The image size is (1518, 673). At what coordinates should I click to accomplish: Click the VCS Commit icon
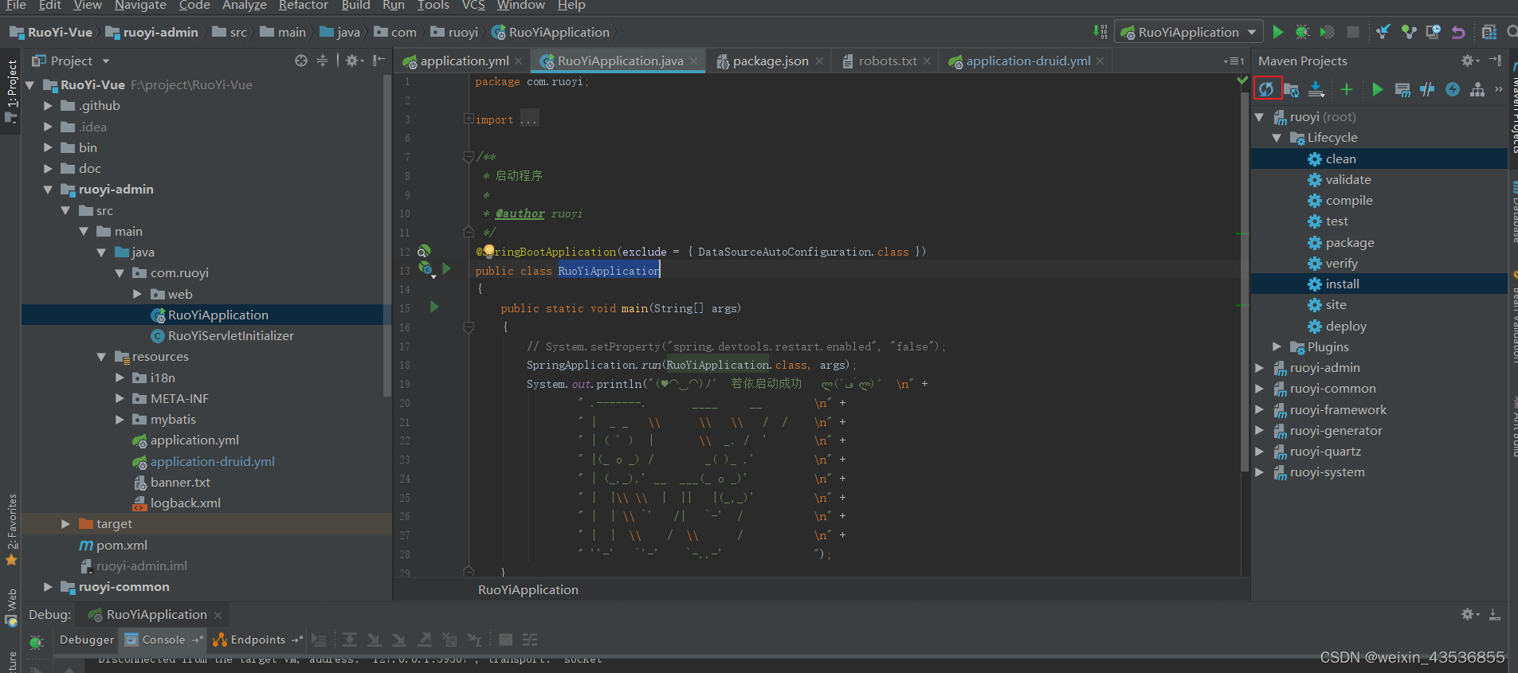1409,32
